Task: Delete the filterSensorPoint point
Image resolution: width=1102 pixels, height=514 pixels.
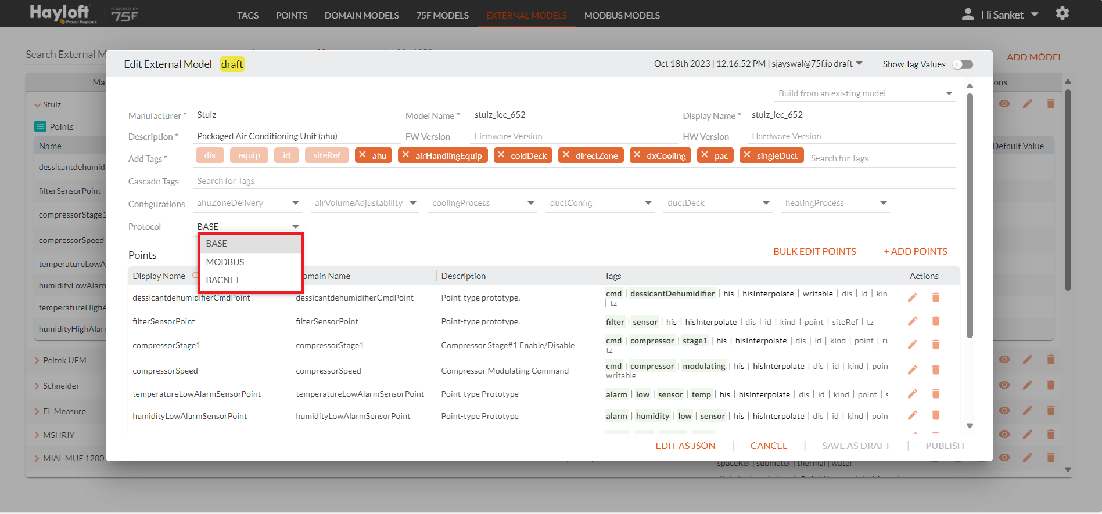Action: pos(936,321)
